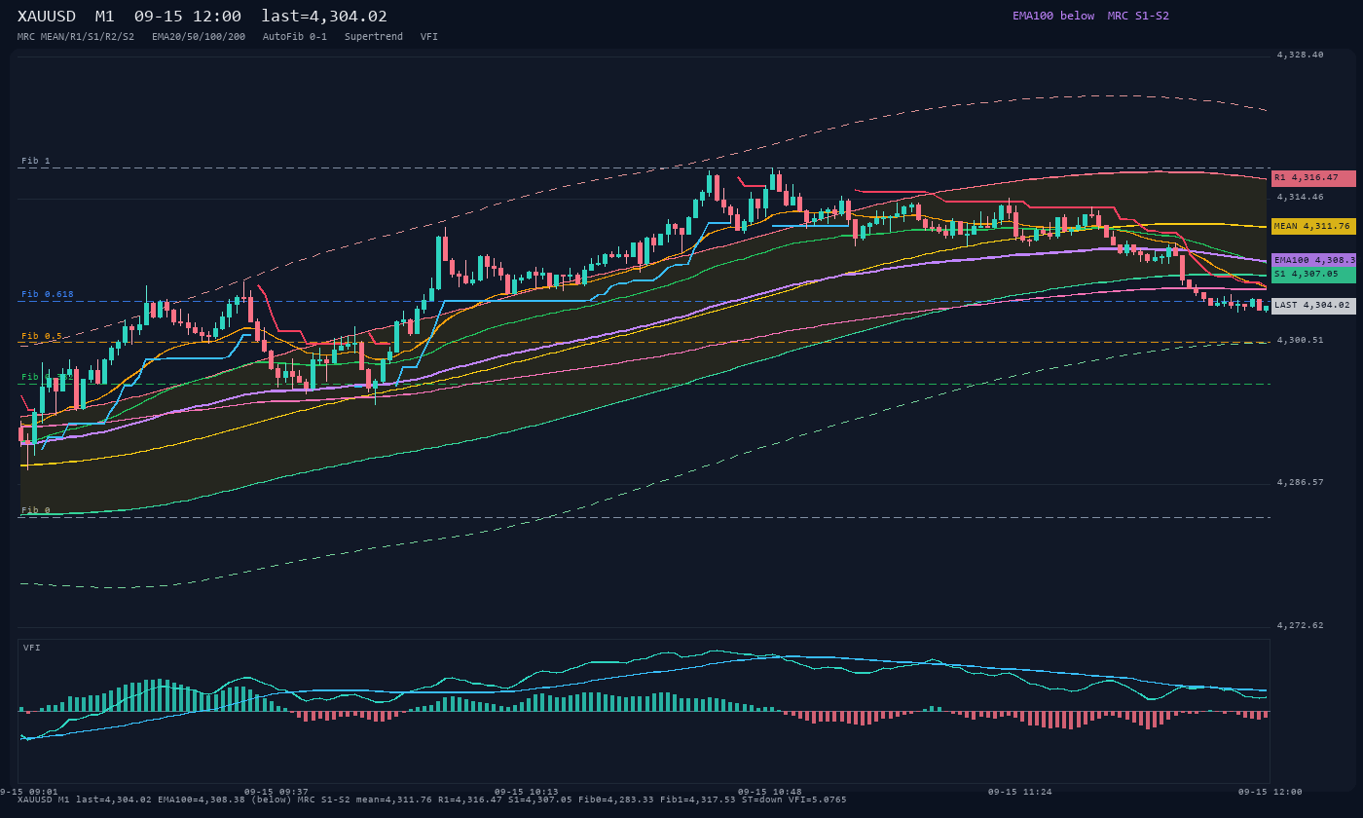Select the yellow MEAN 4,311.76 price tag
The width and height of the screenshot is (1363, 818).
point(1313,226)
